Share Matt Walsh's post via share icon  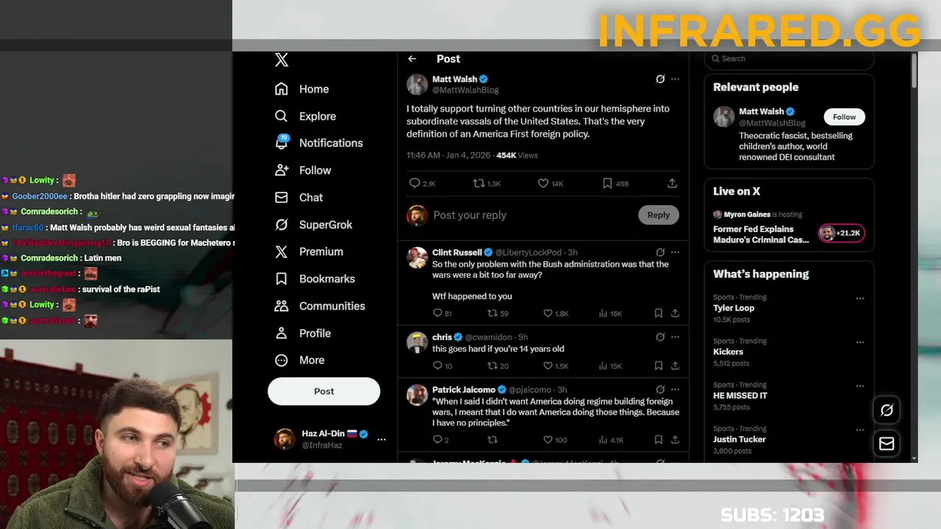tap(672, 183)
